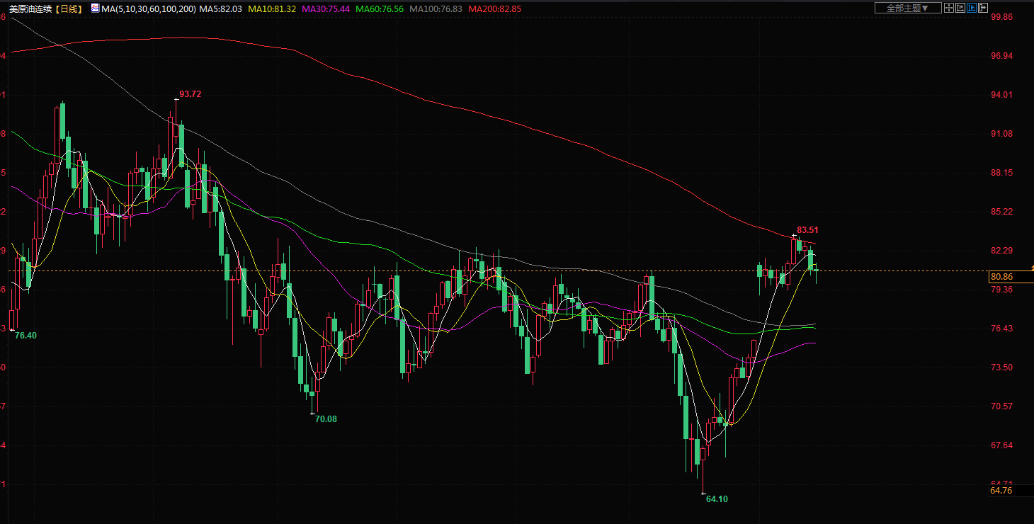
Task: Click the orange 80.86 current price tag
Action: pyautogui.click(x=1001, y=277)
